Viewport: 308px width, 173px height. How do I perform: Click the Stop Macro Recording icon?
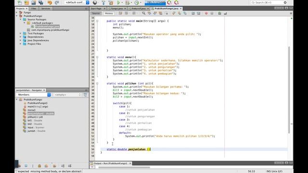(212, 13)
